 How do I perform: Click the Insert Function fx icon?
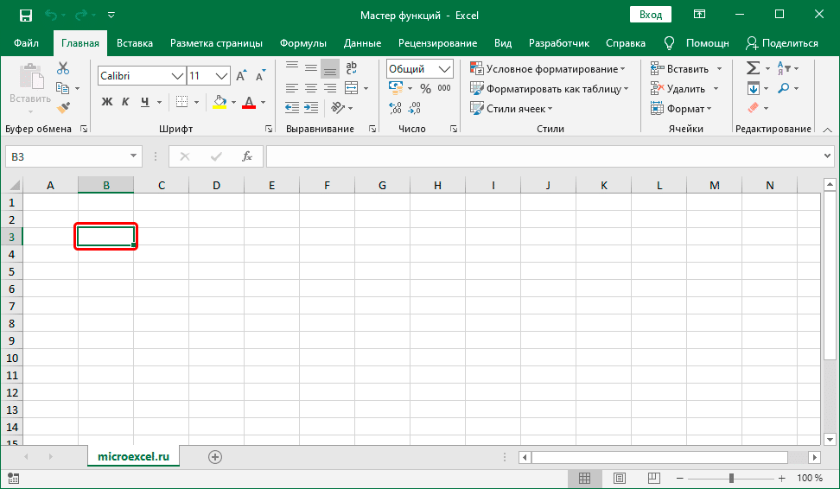[x=246, y=156]
